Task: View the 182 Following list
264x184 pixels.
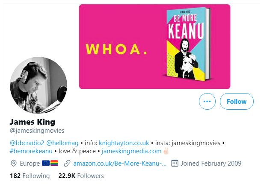Action: tap(30, 175)
